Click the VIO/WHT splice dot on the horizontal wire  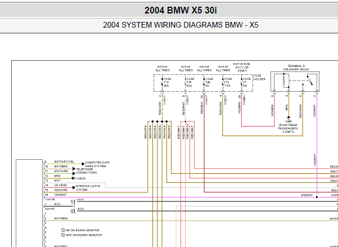317,197
